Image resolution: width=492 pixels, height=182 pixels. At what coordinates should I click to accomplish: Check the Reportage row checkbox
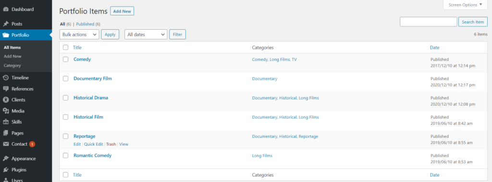pos(65,136)
